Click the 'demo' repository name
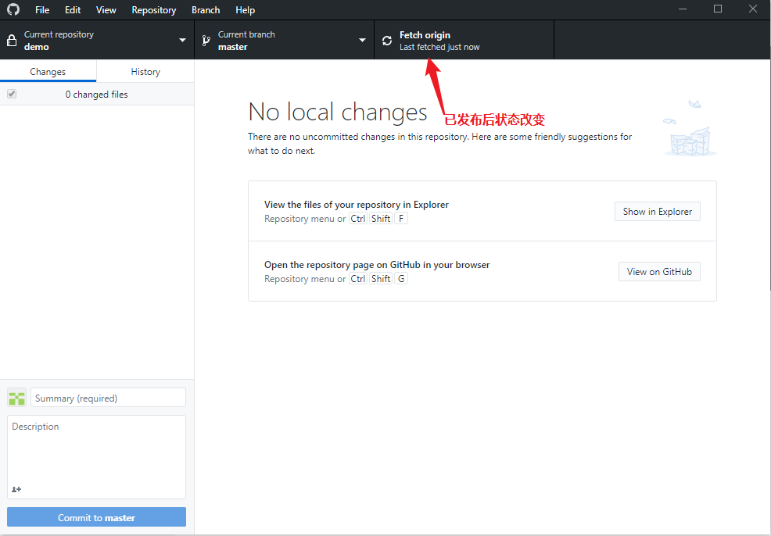The image size is (771, 536). point(37,47)
